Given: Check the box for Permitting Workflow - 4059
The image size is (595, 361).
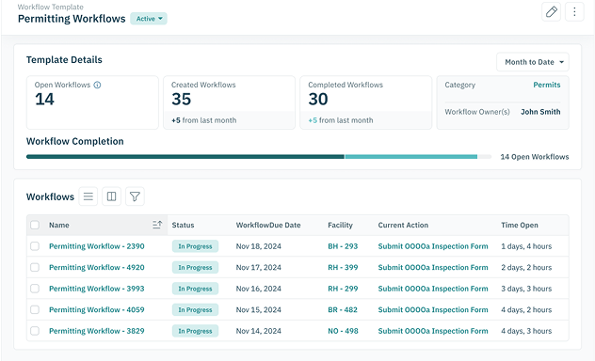Looking at the screenshot, I should pyautogui.click(x=35, y=310).
